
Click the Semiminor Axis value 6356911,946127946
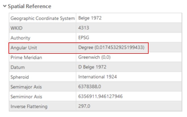coord(100,97)
